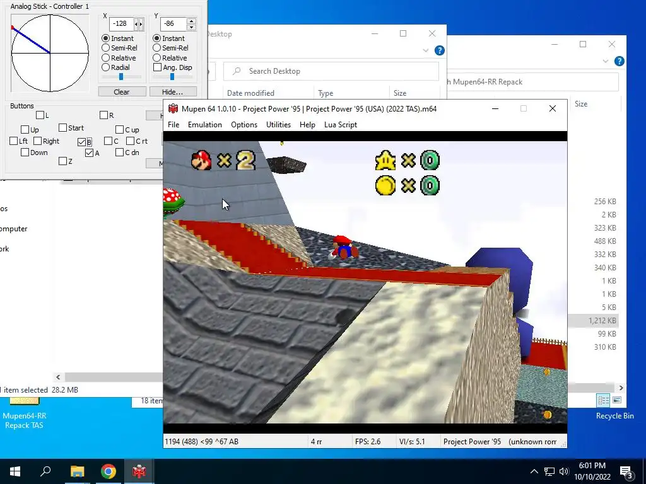
Task: Enable D-pad Up checkbox
Action: click(x=25, y=130)
